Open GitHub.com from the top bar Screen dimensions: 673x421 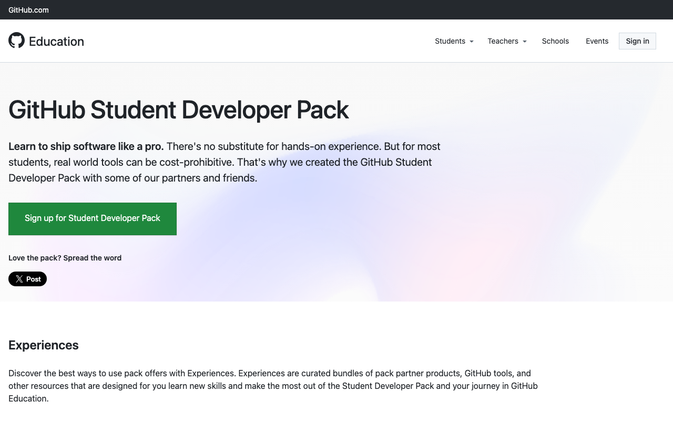pos(28,9)
